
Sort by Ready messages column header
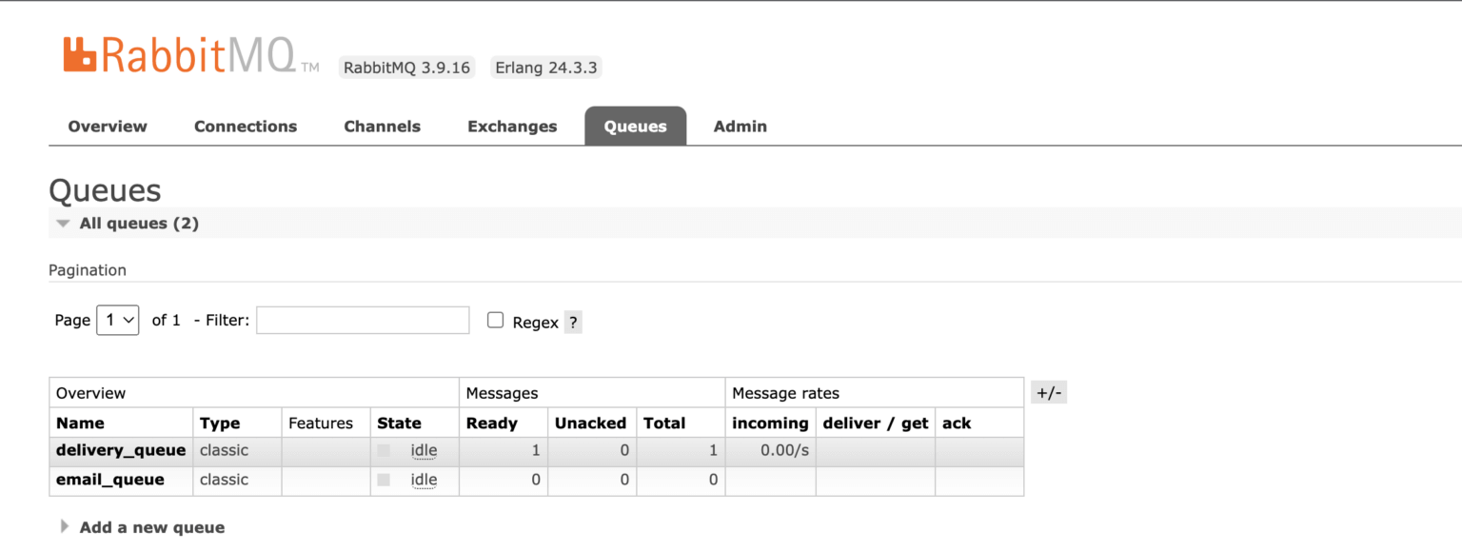click(x=491, y=423)
